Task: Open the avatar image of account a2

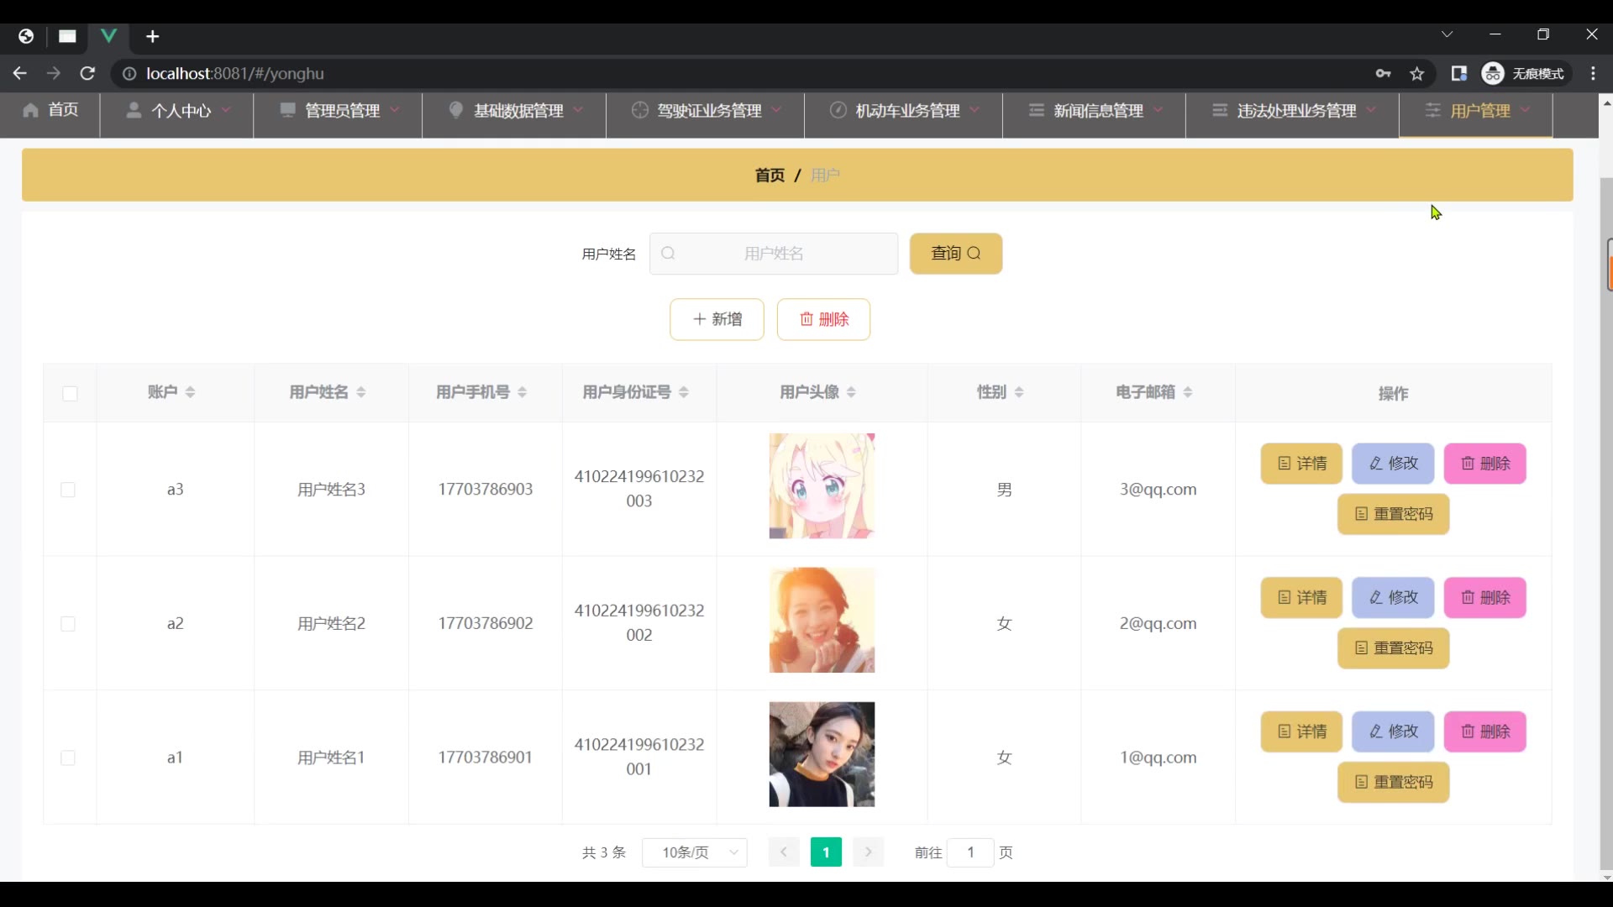Action: pos(822,621)
